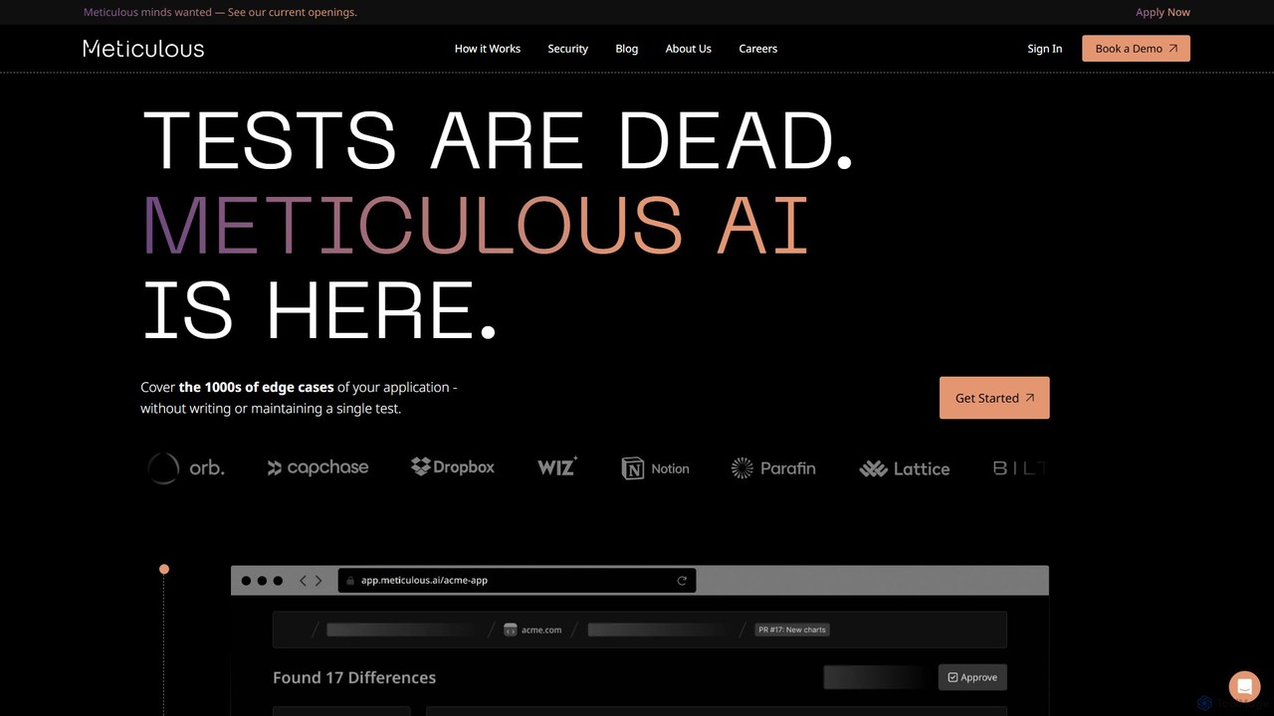Click Apply Now in the top banner
Image resolution: width=1274 pixels, height=716 pixels.
pyautogui.click(x=1163, y=12)
